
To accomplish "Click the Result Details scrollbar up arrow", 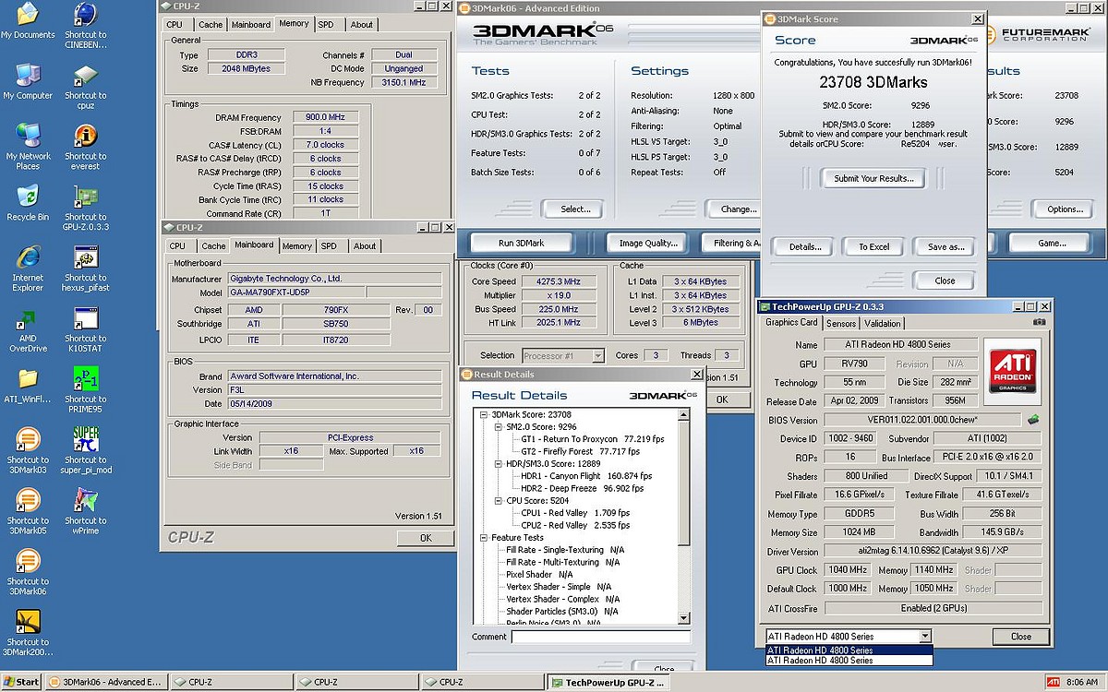I will point(684,415).
